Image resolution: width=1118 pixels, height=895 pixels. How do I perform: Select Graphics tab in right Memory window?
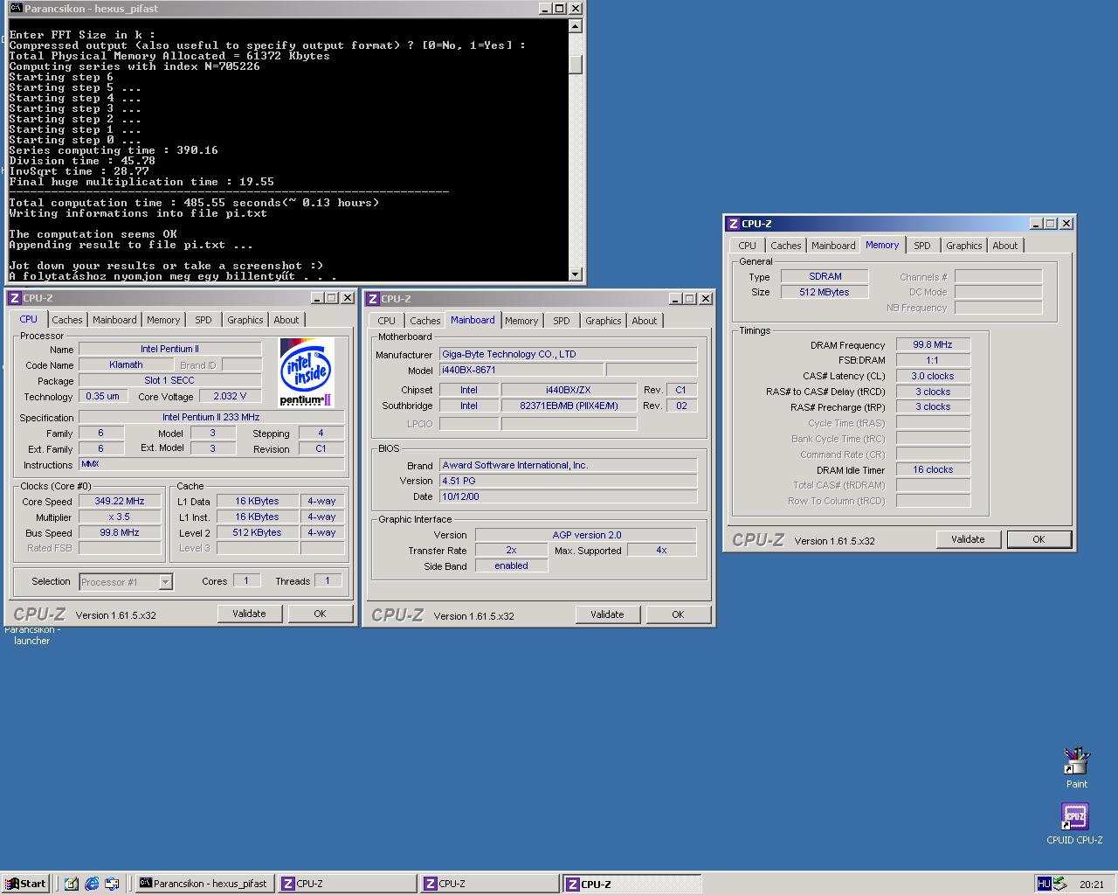point(964,246)
